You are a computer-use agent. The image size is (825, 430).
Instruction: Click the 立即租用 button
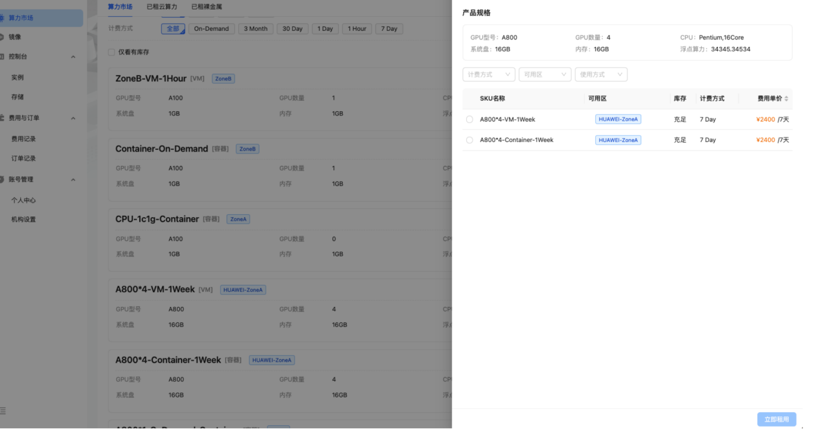(776, 419)
